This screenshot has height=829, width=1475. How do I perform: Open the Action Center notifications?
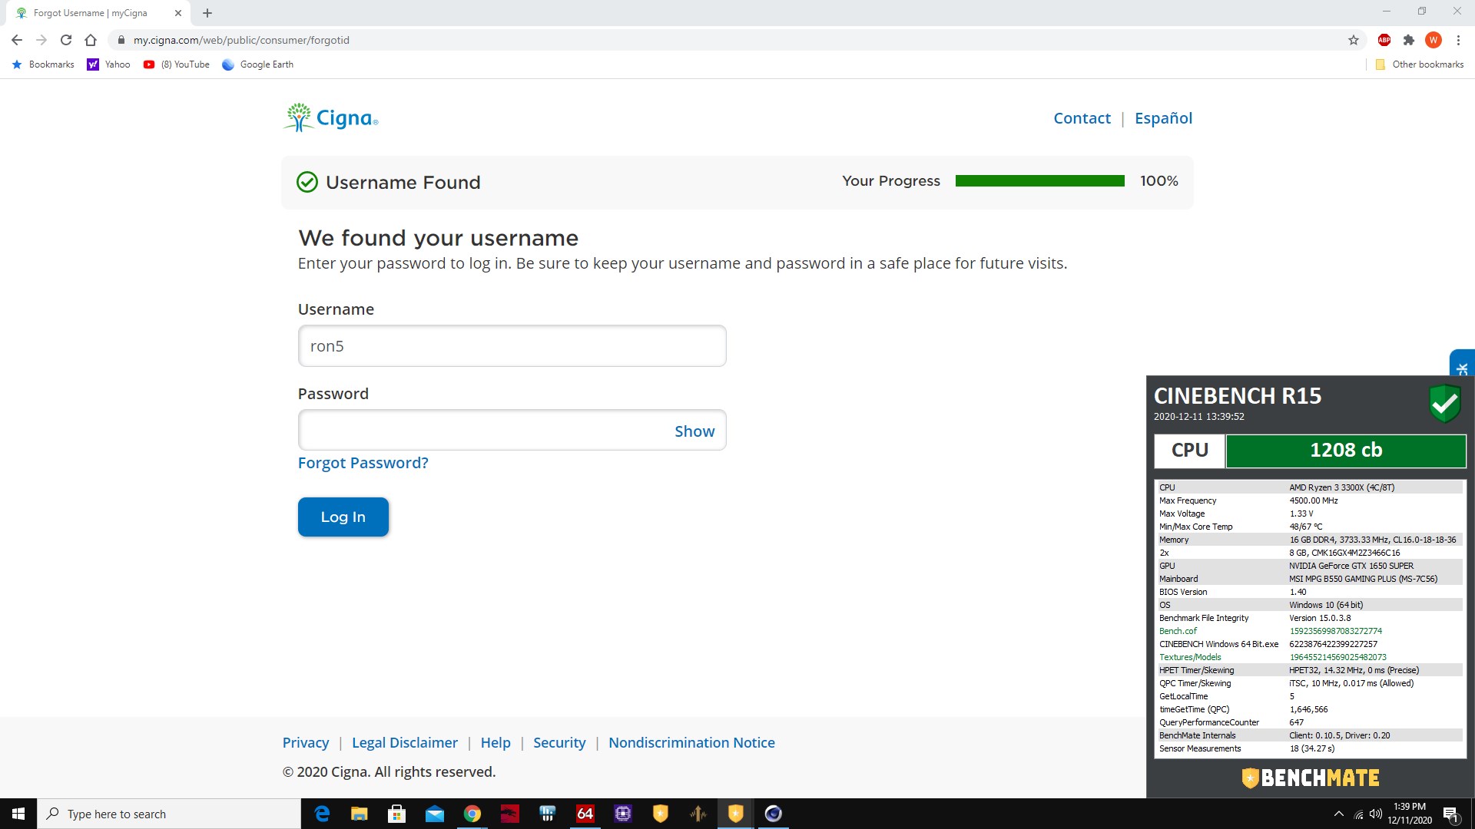[1451, 814]
